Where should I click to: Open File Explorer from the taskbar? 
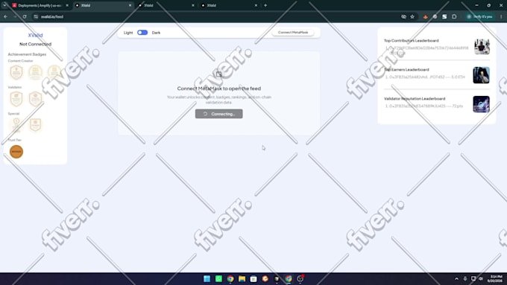(242, 279)
